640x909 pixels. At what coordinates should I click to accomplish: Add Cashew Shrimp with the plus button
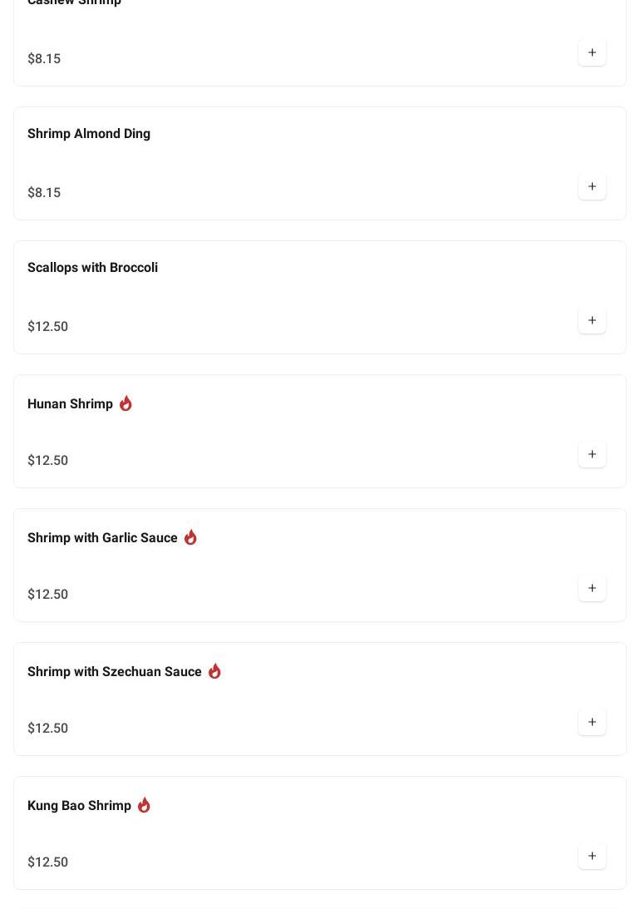592,52
